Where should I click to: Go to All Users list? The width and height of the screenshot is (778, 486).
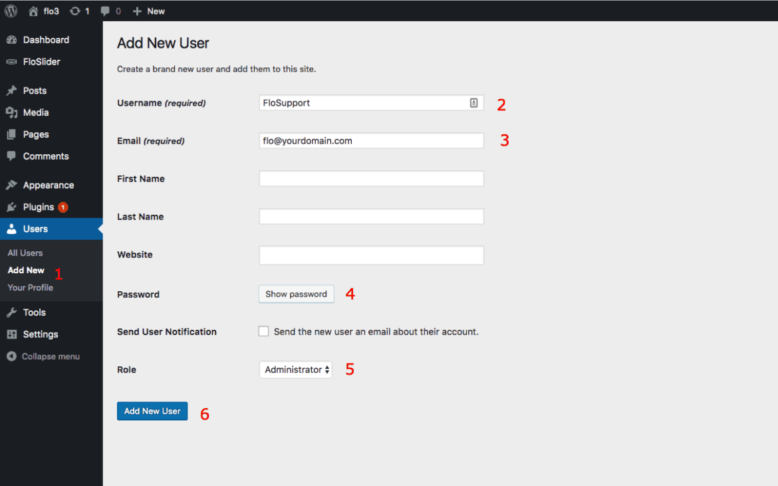click(x=25, y=253)
